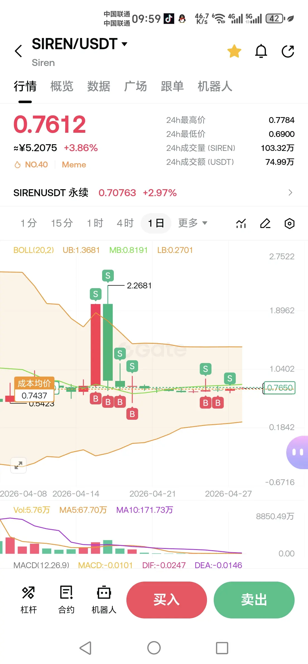Image resolution: width=308 pixels, height=664 pixels.
Task: Open SIRENUSDT 永续 contract row
Action: point(154,193)
